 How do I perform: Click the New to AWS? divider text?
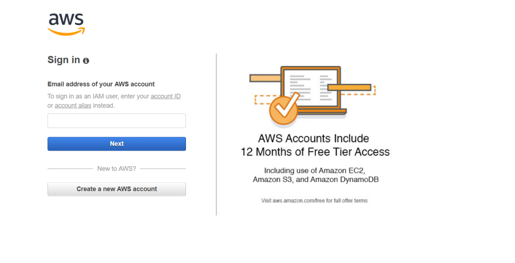[117, 168]
